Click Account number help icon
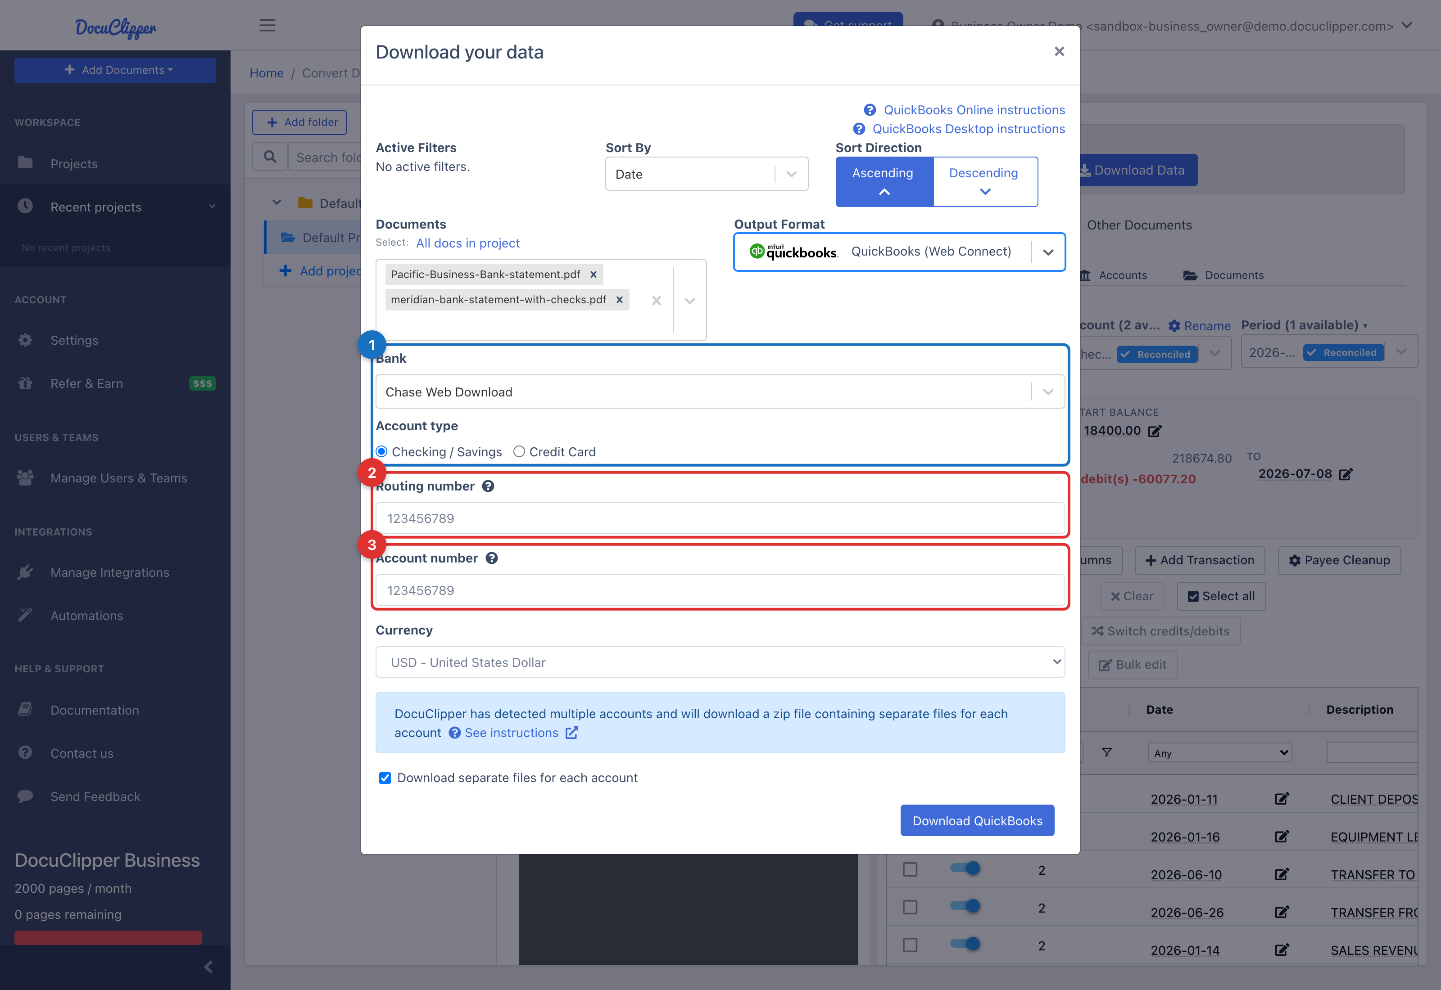1441x990 pixels. pos(491,558)
